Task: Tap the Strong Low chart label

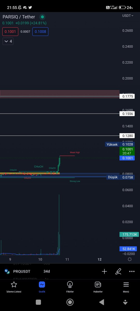Action: point(75,181)
